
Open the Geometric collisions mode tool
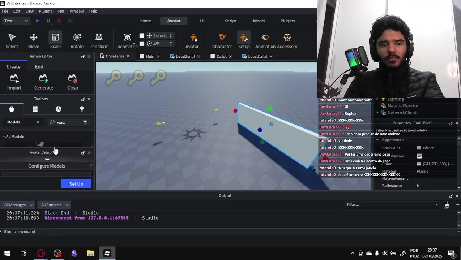pyautogui.click(x=127, y=41)
